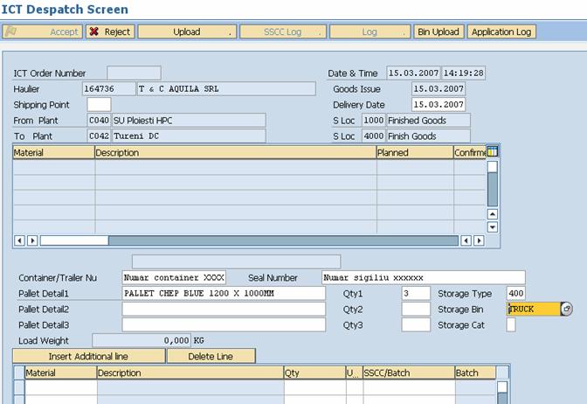Click the Accept flag button
The width and height of the screenshot is (587, 404).
click(43, 31)
